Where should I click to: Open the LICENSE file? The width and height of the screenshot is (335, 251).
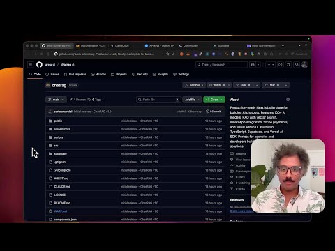pyautogui.click(x=60, y=195)
